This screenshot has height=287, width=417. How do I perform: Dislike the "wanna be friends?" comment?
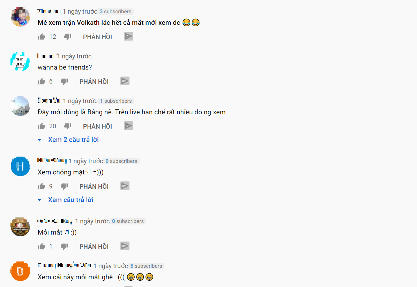[x=64, y=81]
